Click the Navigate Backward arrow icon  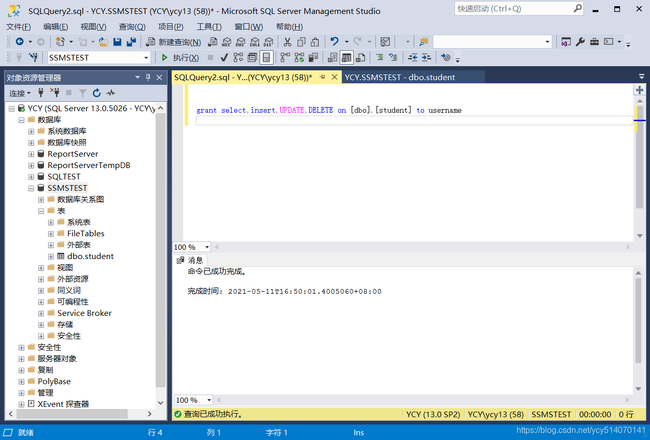[x=20, y=42]
